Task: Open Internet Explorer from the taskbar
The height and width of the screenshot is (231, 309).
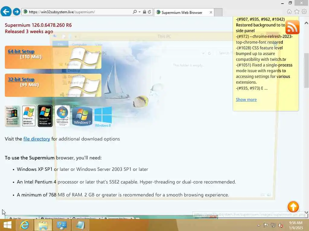Action: 24,225
